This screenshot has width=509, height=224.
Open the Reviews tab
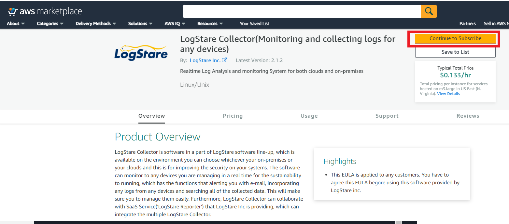tap(468, 116)
